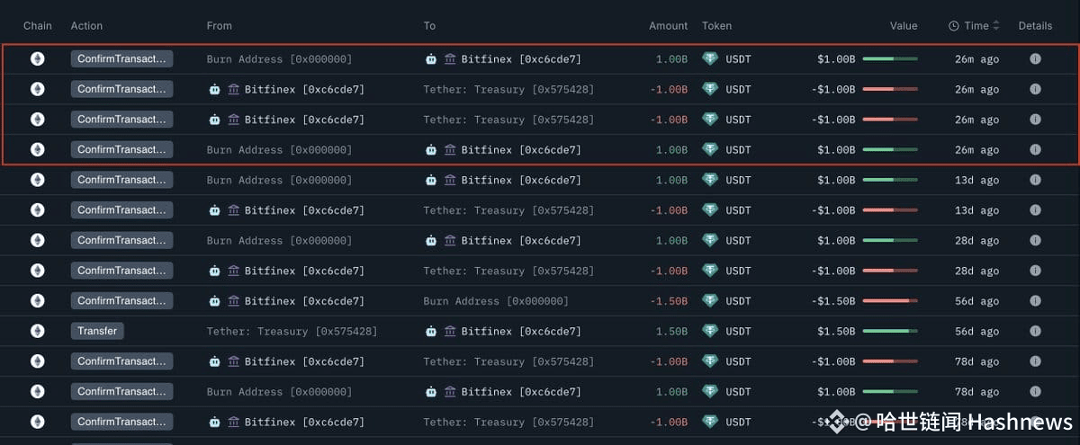
Task: Click green value bar in 13d ago $1.00B row
Action: coord(890,180)
